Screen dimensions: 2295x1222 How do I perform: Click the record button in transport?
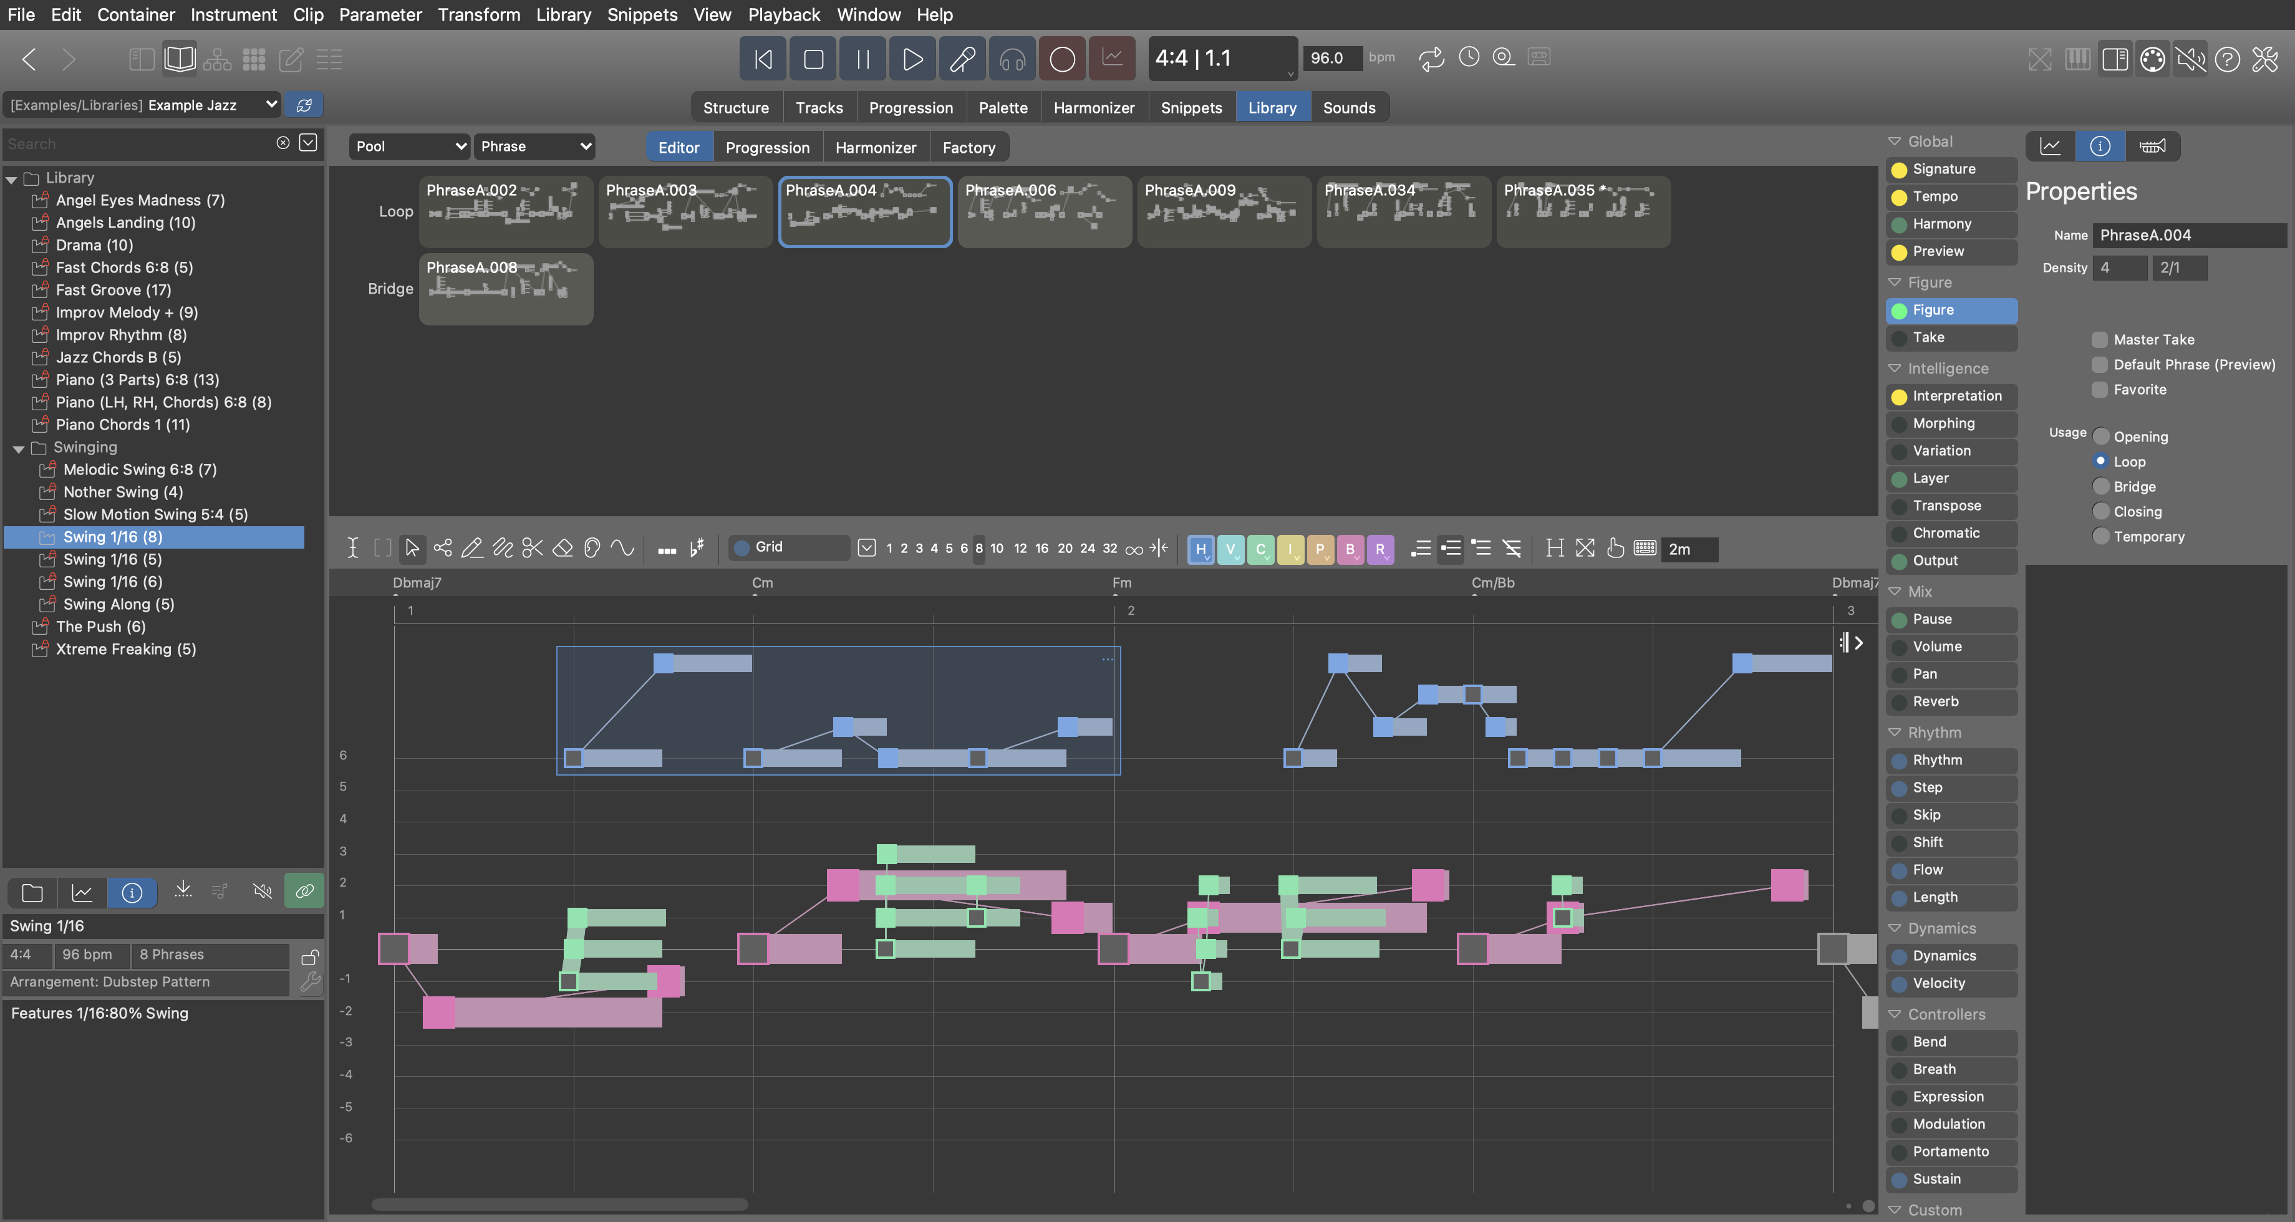tap(1062, 59)
